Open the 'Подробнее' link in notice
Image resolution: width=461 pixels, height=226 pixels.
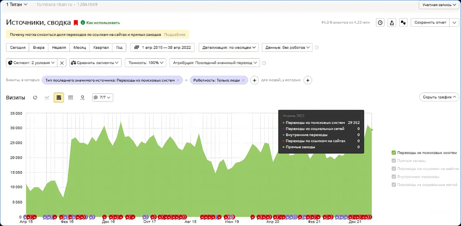(x=175, y=35)
